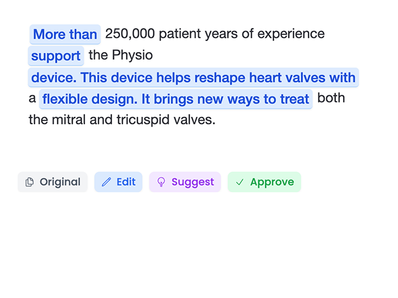The height and width of the screenshot is (298, 398).
Task: Select the highlighted word 'support'
Action: click(56, 56)
